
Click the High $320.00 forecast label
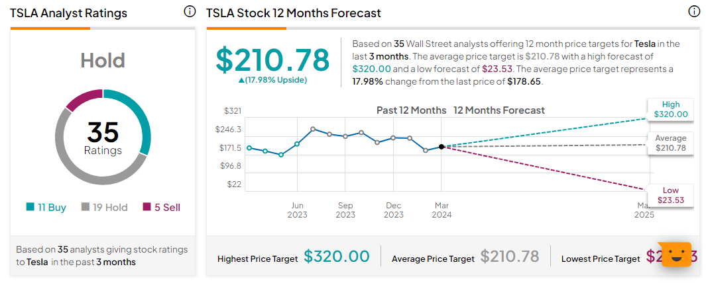tap(672, 110)
